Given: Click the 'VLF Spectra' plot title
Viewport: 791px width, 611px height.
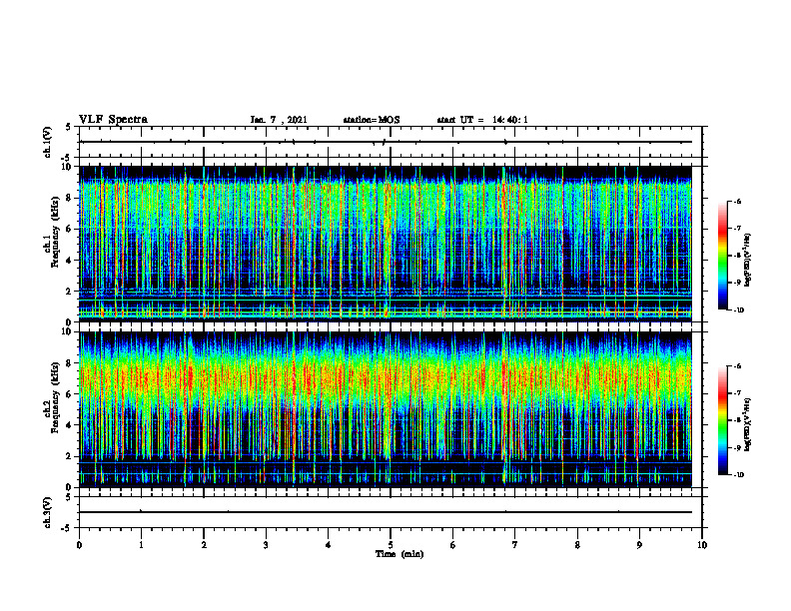Looking at the screenshot, I should pos(113,120).
